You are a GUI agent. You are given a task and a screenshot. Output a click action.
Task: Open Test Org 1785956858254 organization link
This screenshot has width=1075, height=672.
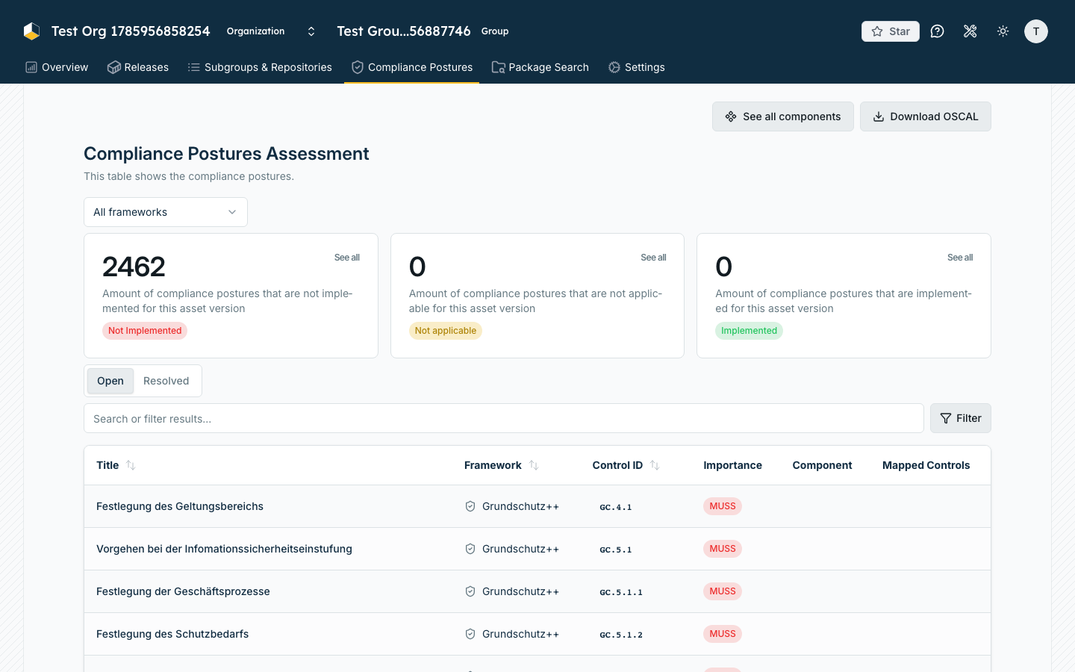pyautogui.click(x=131, y=31)
